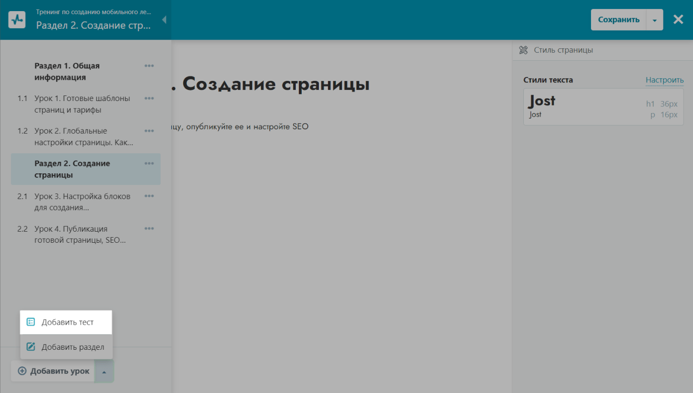The height and width of the screenshot is (393, 693).
Task: Close the editor with the X icon
Action: [678, 20]
